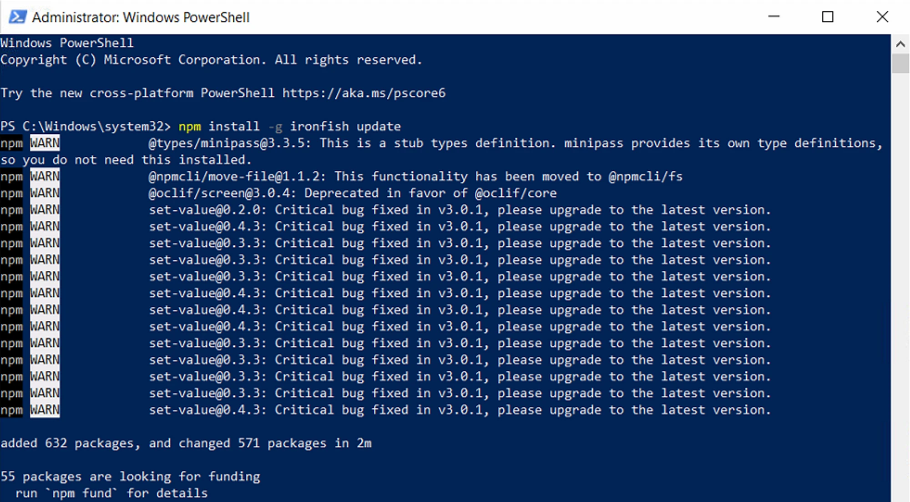Screen dimensions: 910x502
Task: Maximize the PowerShell window
Action: click(x=828, y=17)
